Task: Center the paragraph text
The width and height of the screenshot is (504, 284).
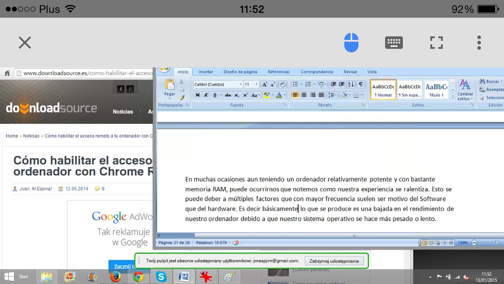Action: pos(304,95)
